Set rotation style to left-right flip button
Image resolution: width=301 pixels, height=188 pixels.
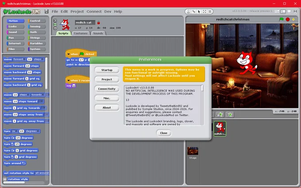pyautogui.click(x=55, y=24)
